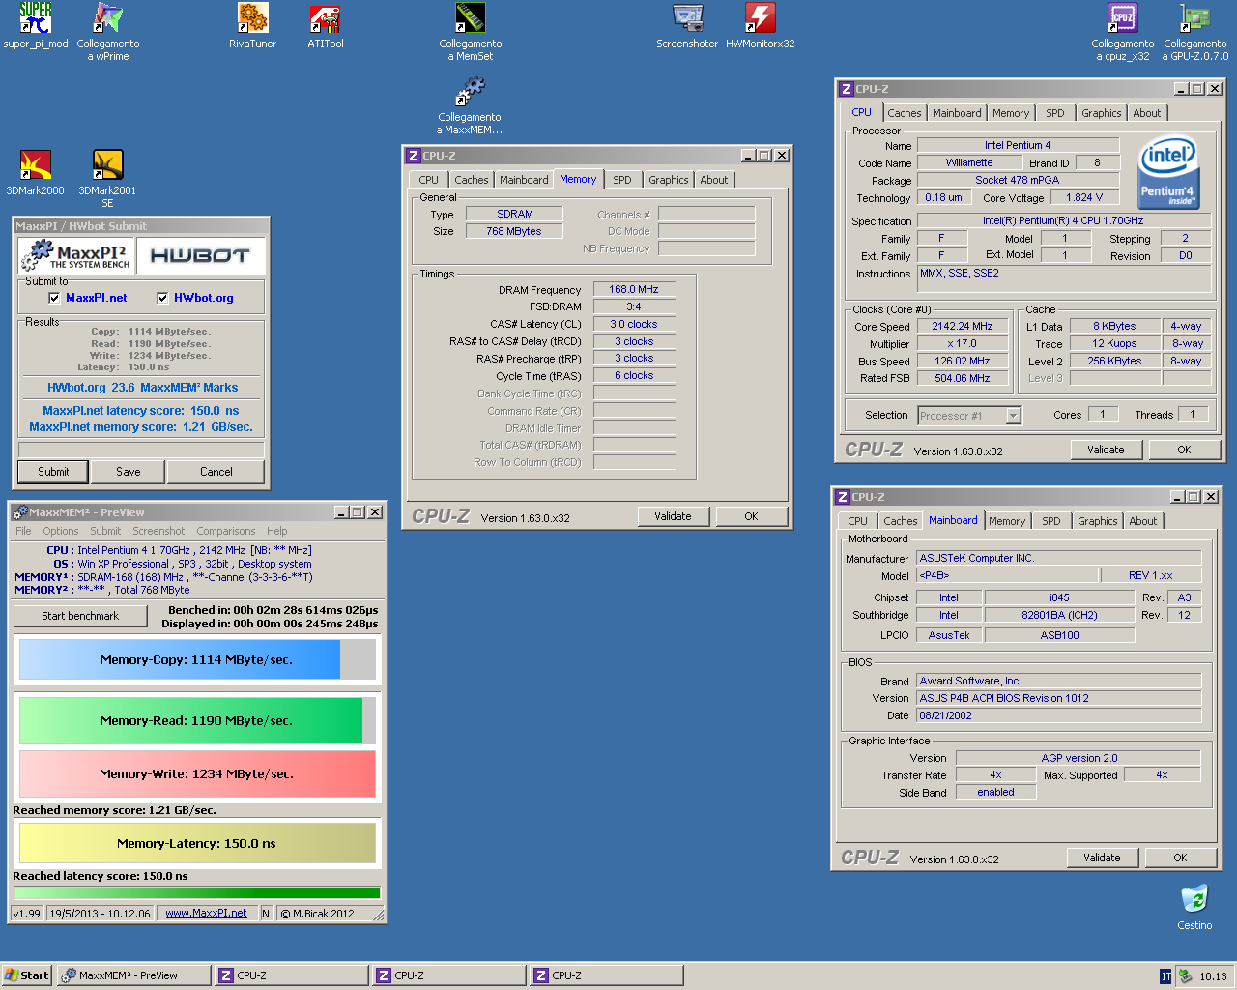Image resolution: width=1237 pixels, height=990 pixels.
Task: Switch to MaxxMEM² - PreView taskbar button
Action: (x=134, y=975)
